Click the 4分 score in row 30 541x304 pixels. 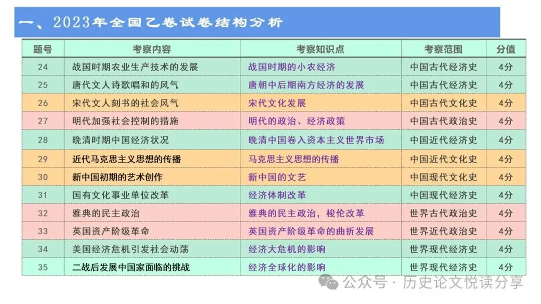(x=505, y=177)
